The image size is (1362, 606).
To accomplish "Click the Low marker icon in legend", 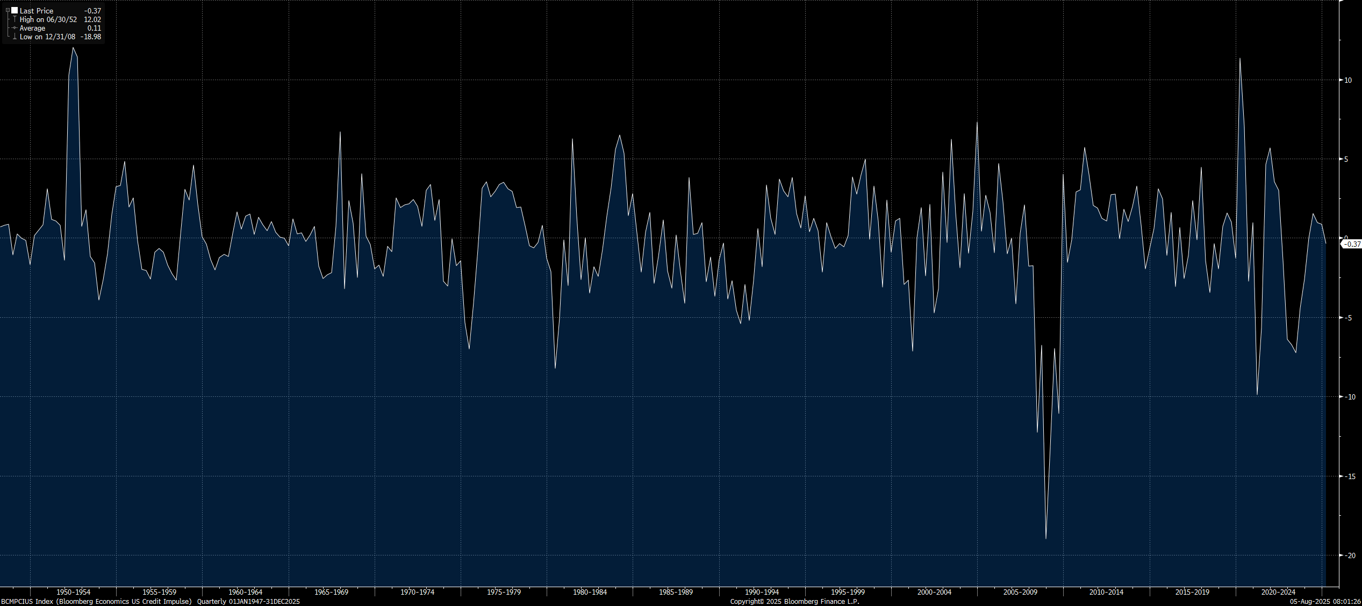I will pos(15,37).
